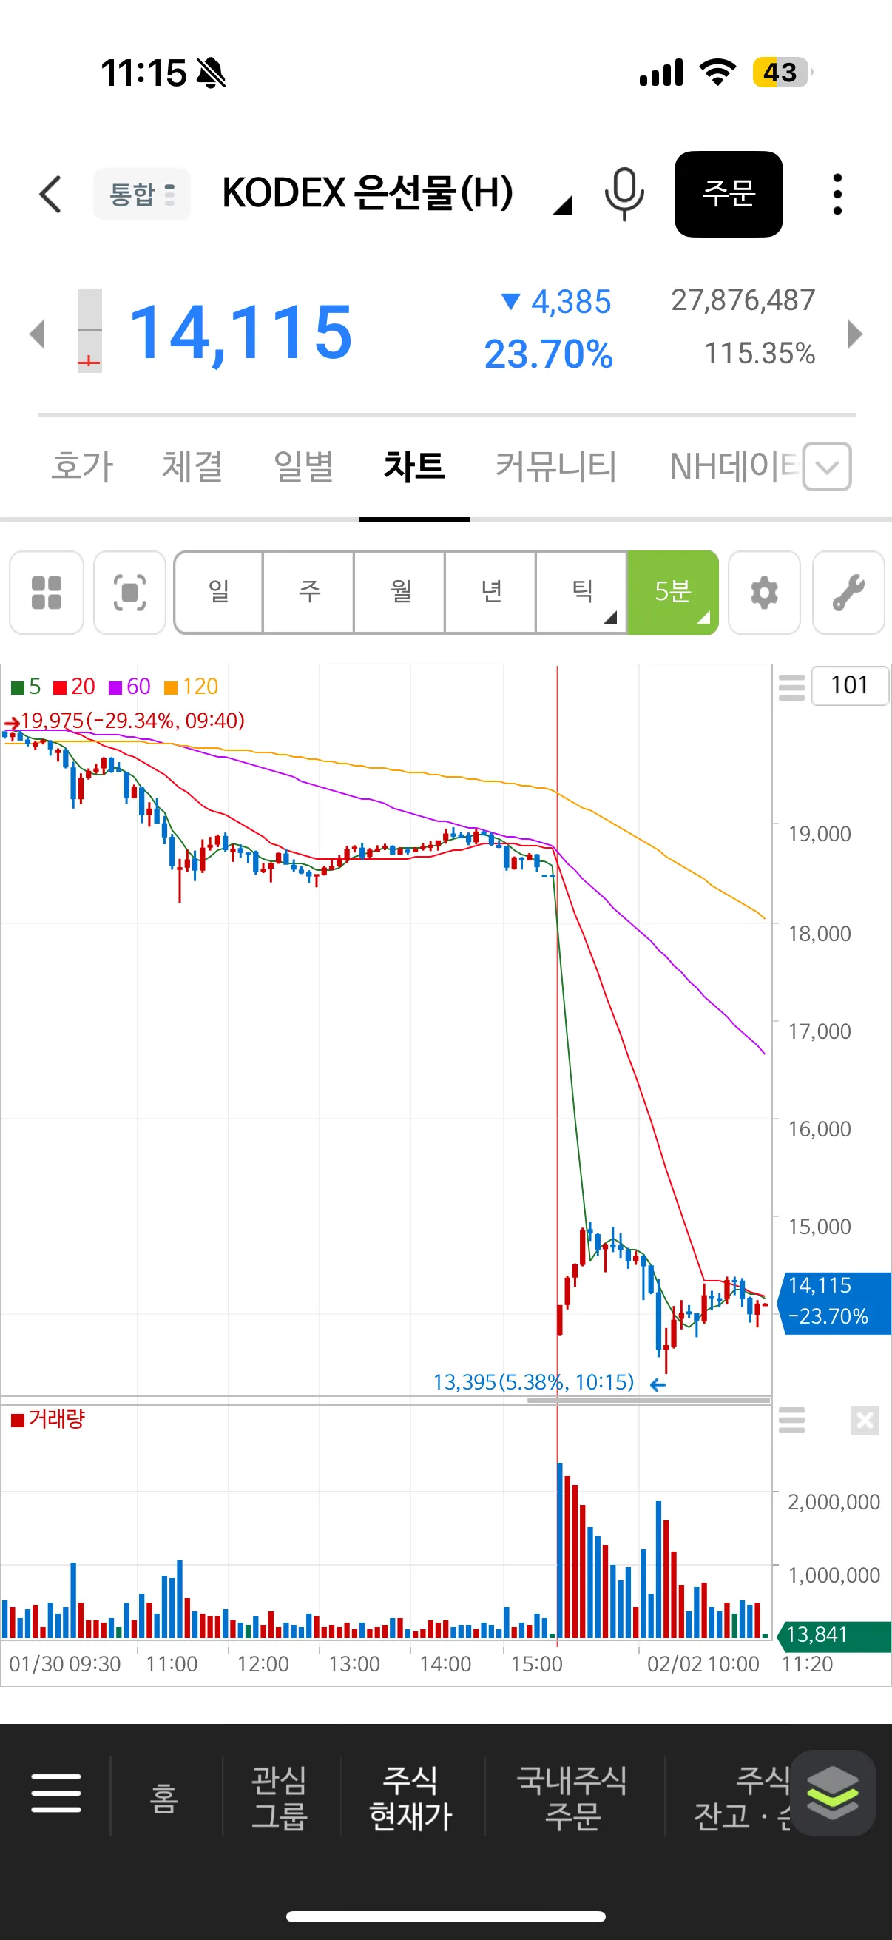Tap the microphone voice search icon
This screenshot has height=1940, width=892.
coord(624,195)
